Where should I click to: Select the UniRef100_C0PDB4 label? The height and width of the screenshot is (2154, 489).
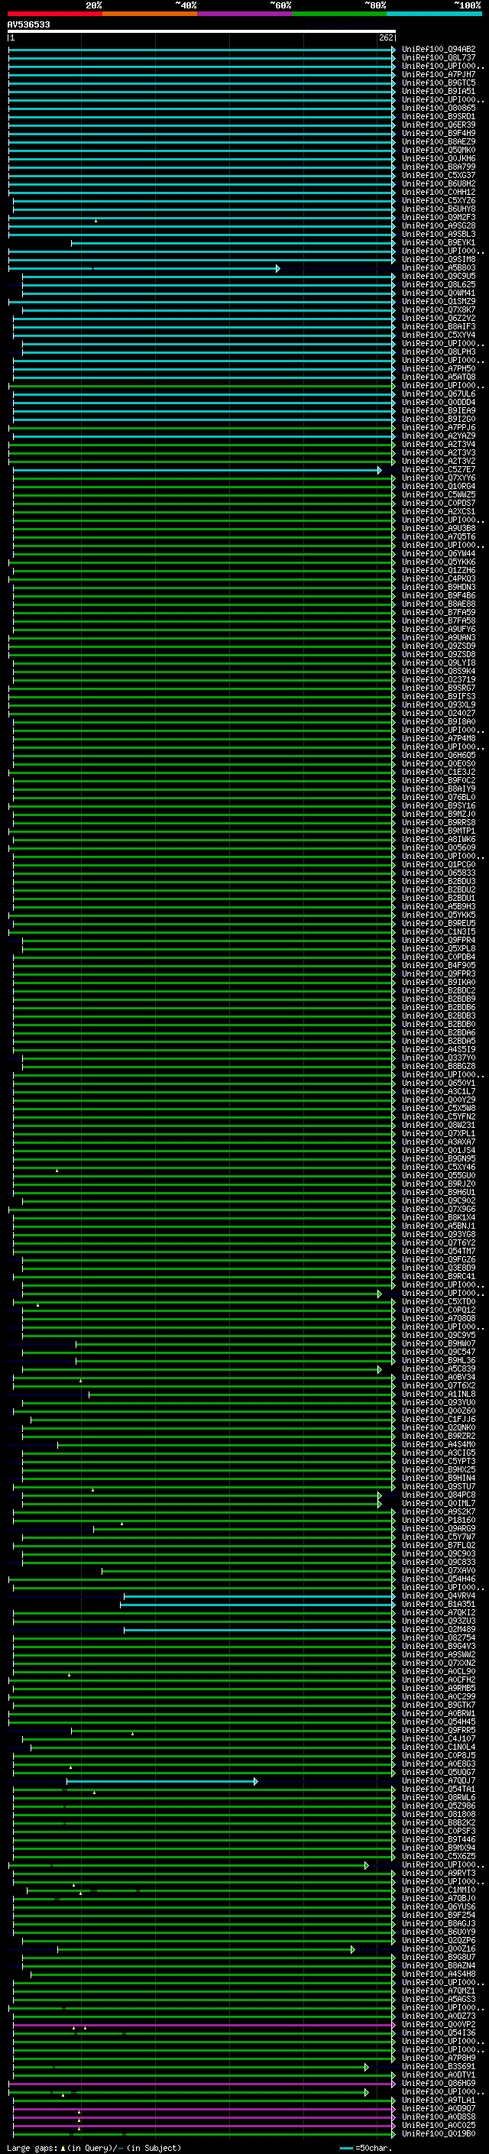coord(439,957)
